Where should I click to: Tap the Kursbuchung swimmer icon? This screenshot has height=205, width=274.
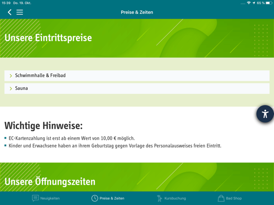tap(159, 198)
